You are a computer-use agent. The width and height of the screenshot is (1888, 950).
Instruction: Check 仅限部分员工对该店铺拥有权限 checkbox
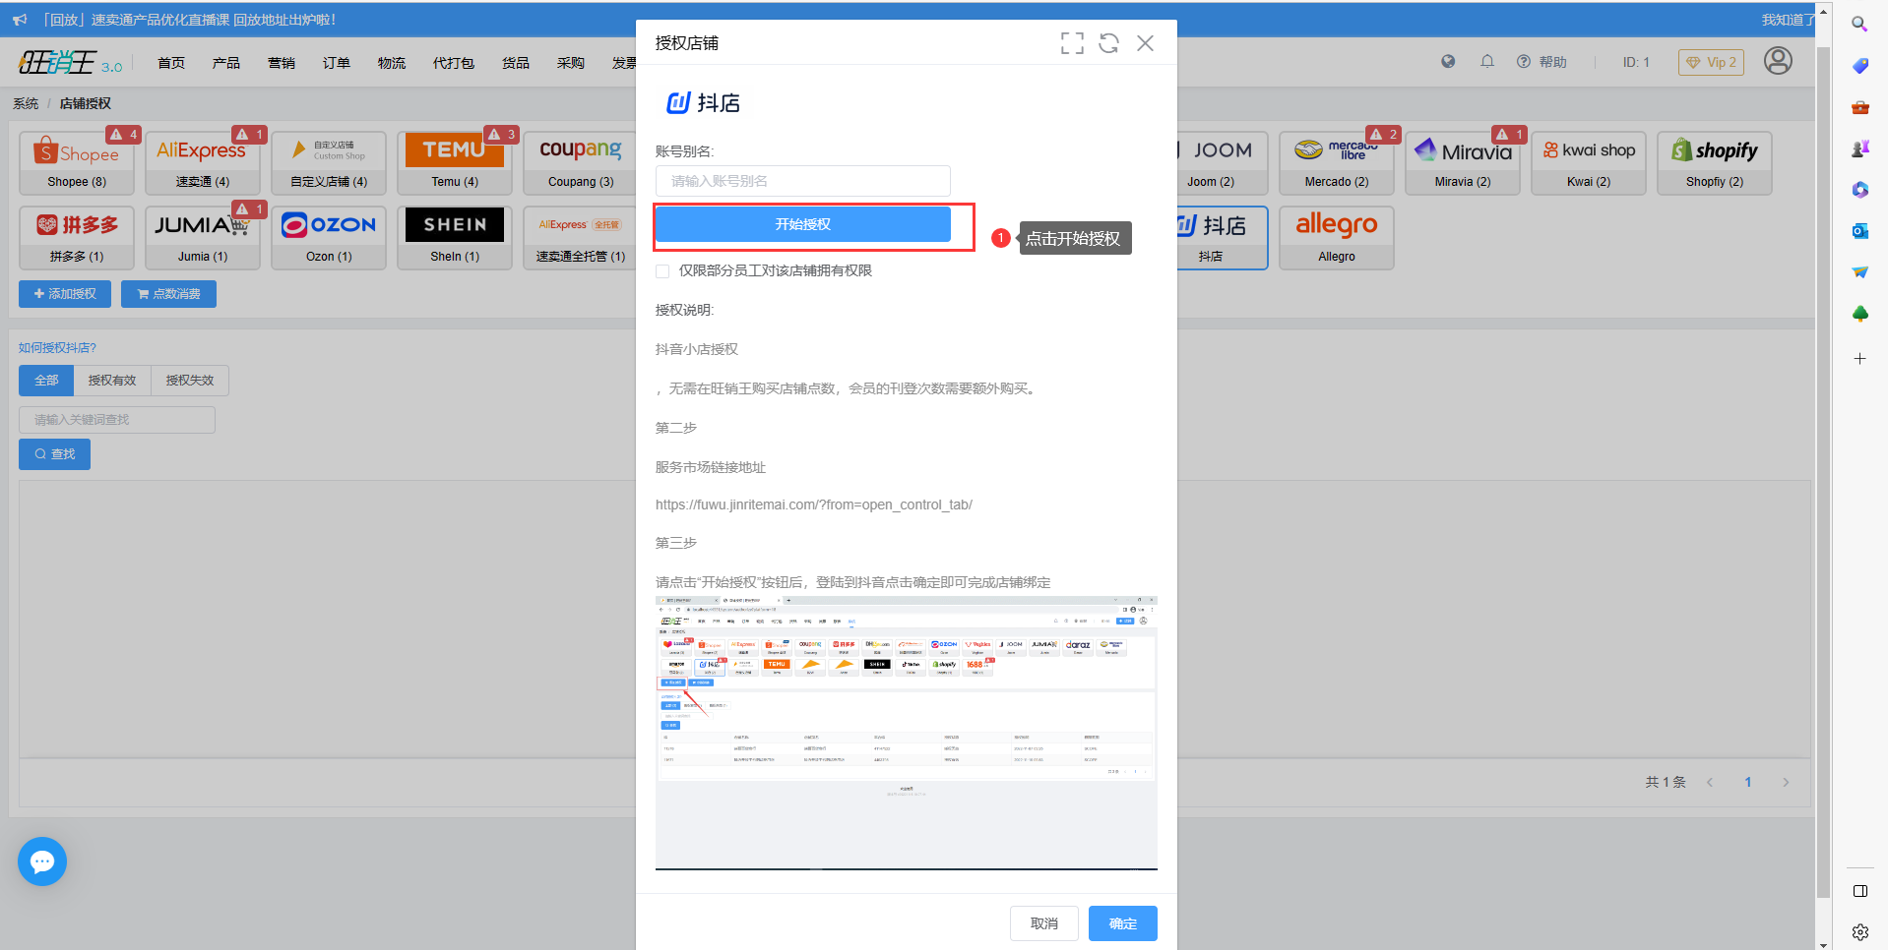click(x=662, y=271)
